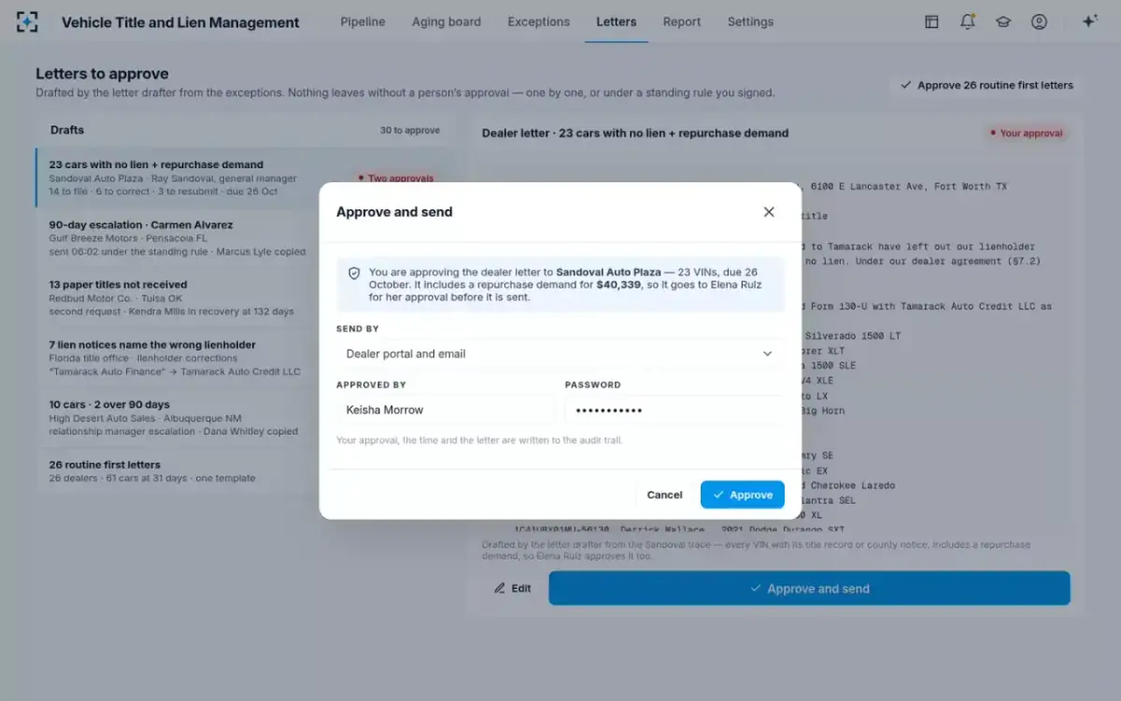Open the Aging board tab
1121x701 pixels.
(447, 21)
